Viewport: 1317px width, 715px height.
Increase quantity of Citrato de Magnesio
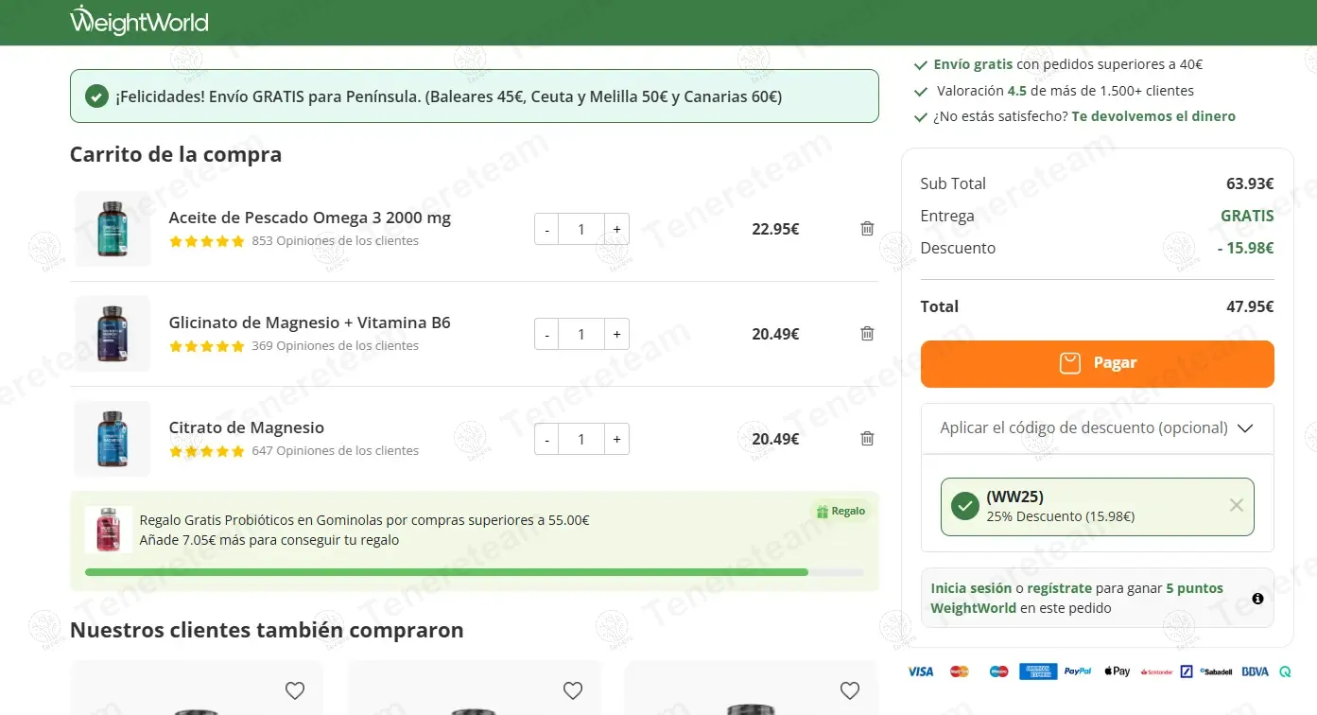(616, 439)
